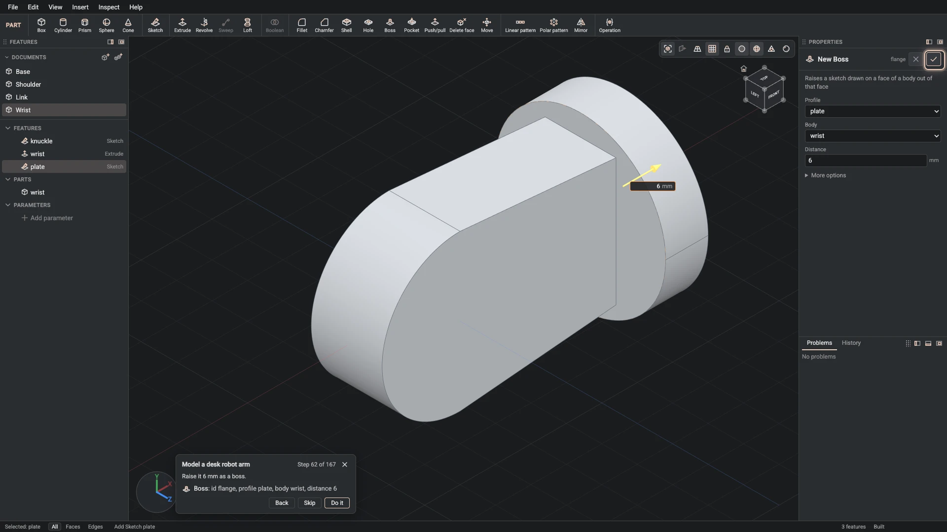
Task: Open the File menu
Action: [x=13, y=7]
